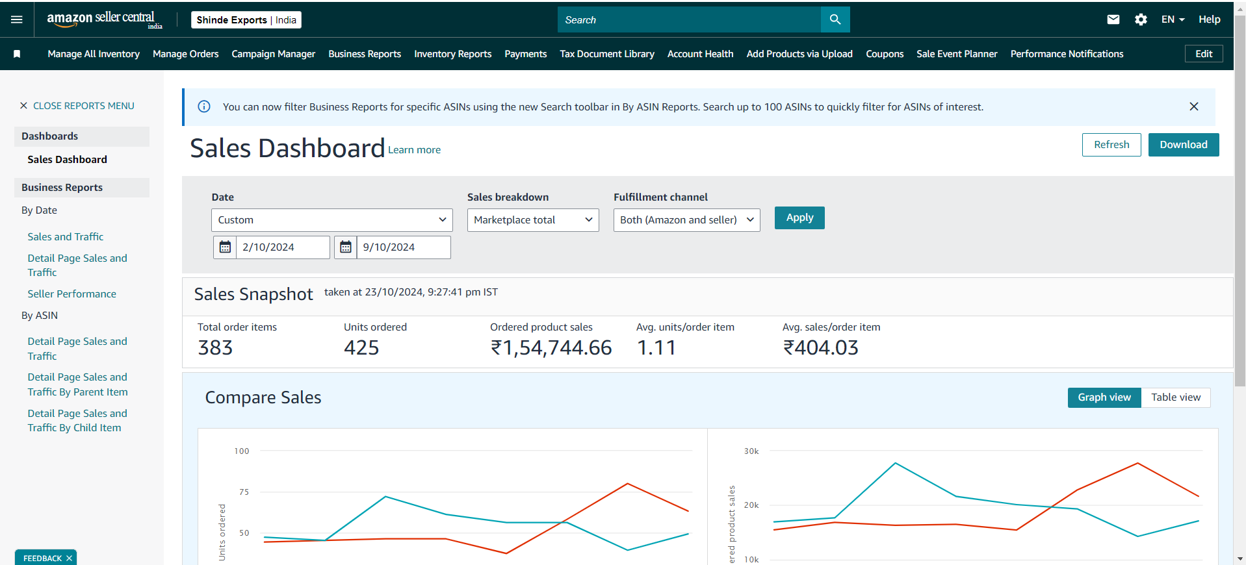The image size is (1246, 565).
Task: Select Sales Dashboard in sidebar
Action: [68, 160]
